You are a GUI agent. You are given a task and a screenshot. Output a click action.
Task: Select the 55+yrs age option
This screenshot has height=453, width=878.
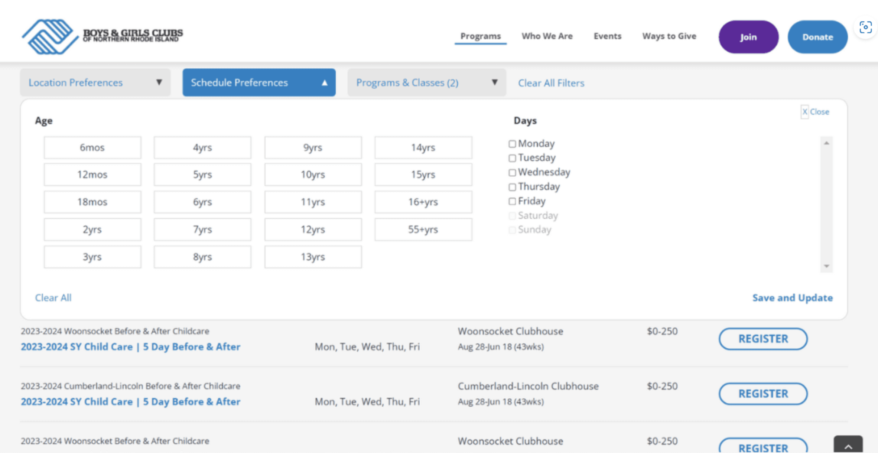pos(423,229)
